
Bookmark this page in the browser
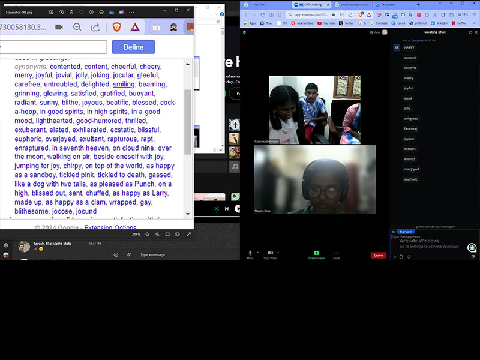point(280,14)
